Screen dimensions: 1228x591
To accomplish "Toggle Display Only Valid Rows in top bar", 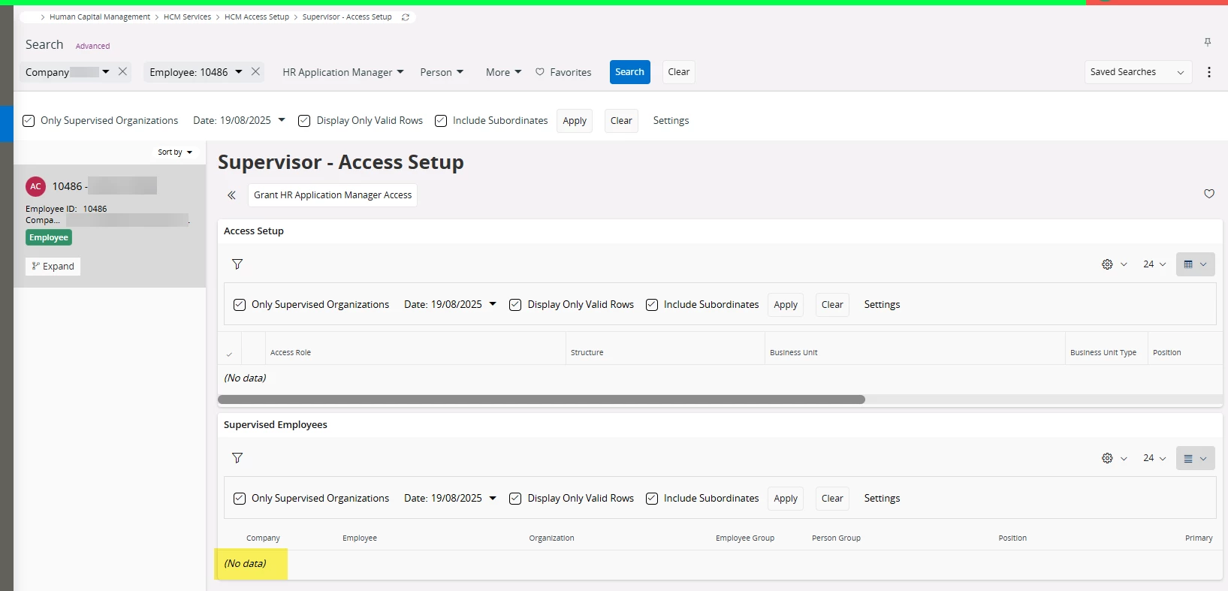I will pyautogui.click(x=304, y=121).
